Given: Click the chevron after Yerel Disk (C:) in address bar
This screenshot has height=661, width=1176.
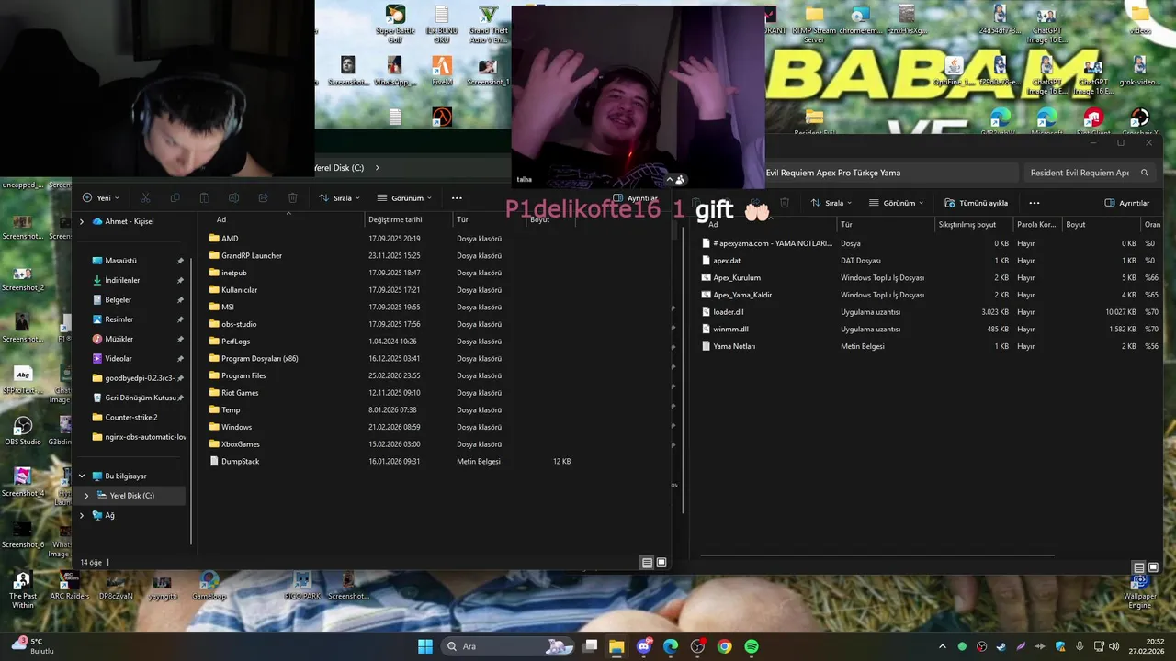Looking at the screenshot, I should point(377,168).
